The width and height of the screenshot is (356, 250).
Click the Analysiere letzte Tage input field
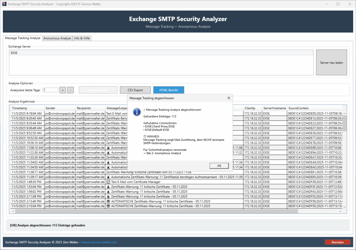pos(50,90)
